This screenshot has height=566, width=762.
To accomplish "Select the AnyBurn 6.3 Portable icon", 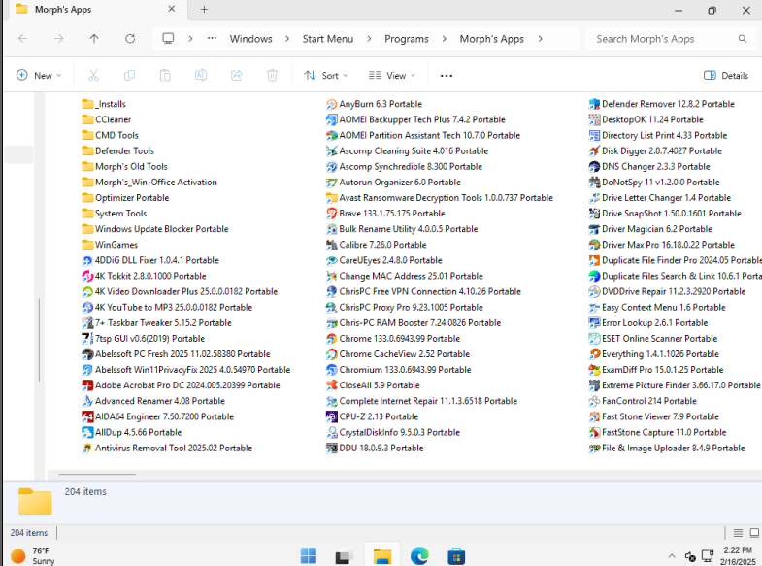I will click(x=331, y=104).
